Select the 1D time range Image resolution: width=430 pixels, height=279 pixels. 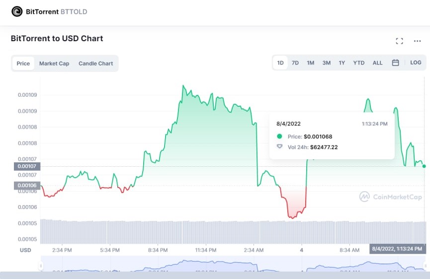click(280, 63)
